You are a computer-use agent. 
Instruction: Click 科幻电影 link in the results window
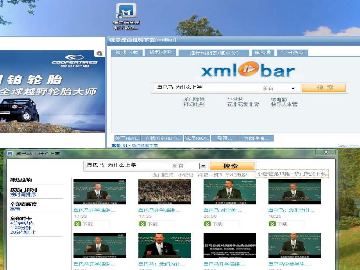pos(237,175)
